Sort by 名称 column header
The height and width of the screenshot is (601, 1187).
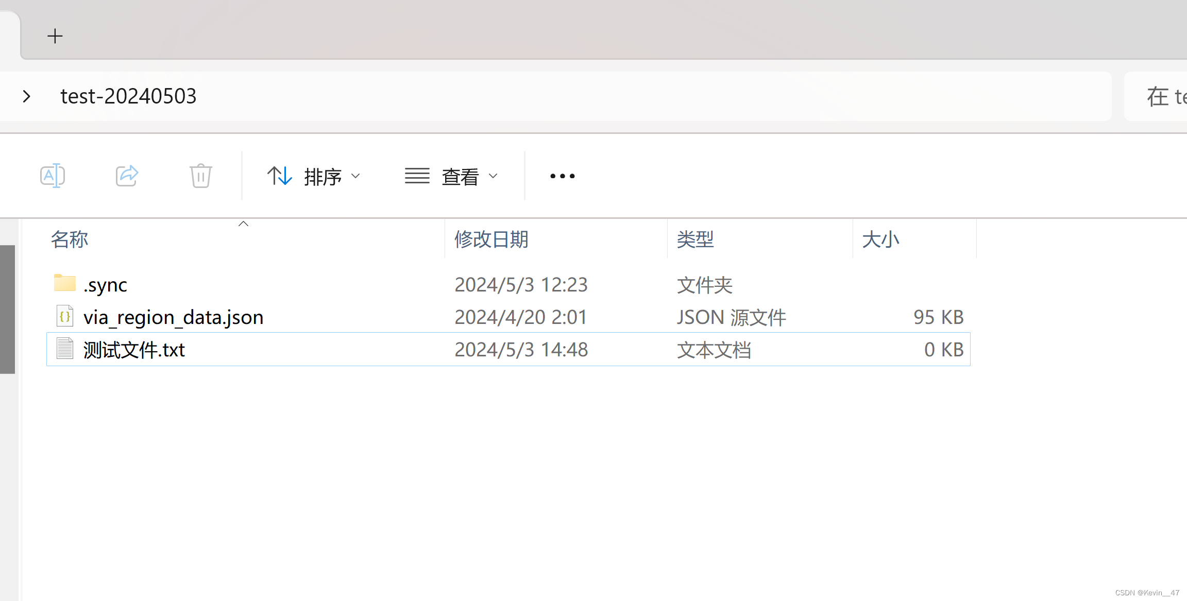(x=70, y=239)
